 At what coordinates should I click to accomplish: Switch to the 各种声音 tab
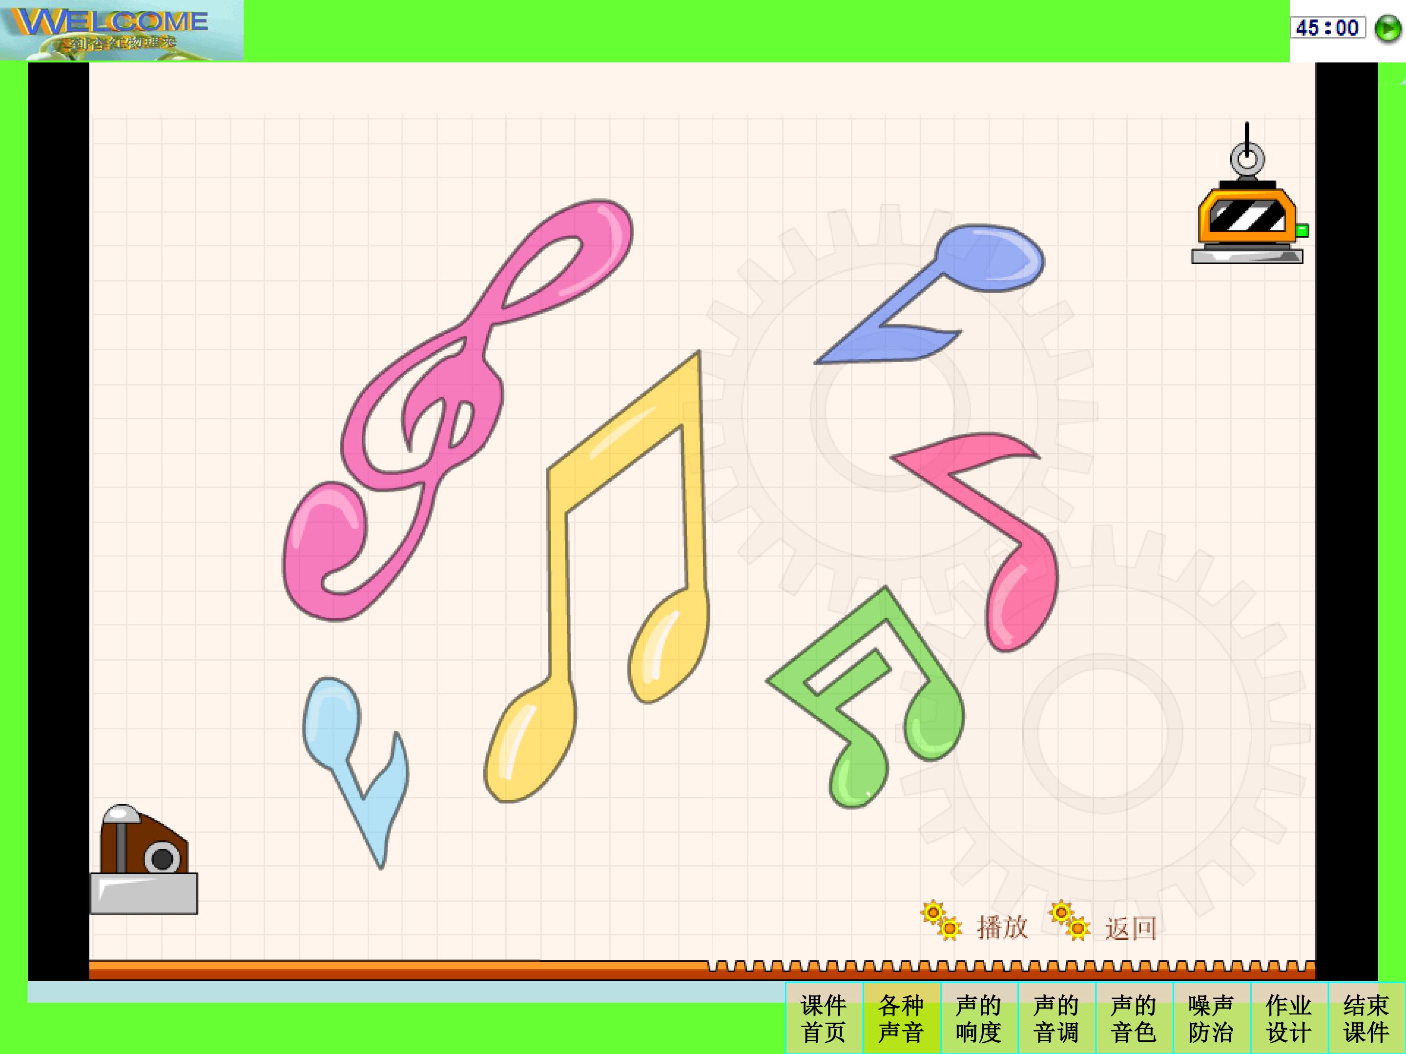901,1018
